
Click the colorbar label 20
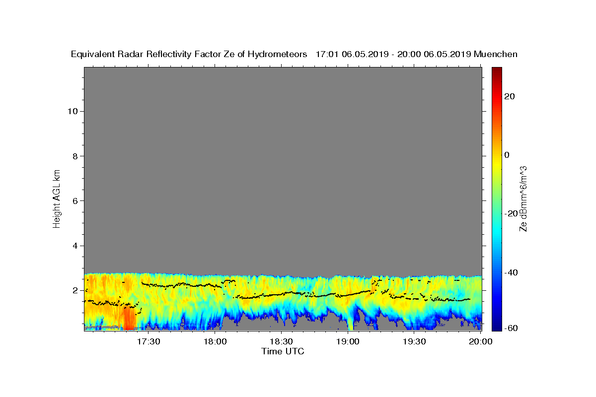[509, 96]
